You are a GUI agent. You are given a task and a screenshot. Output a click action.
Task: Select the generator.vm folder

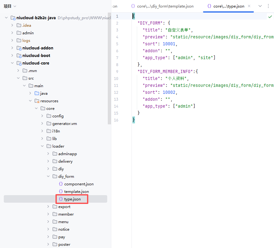(x=64, y=124)
